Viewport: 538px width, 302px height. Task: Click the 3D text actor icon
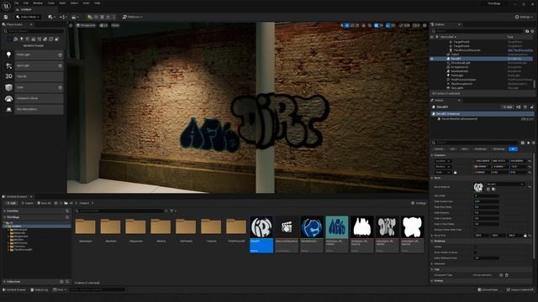pyautogui.click(x=8, y=76)
